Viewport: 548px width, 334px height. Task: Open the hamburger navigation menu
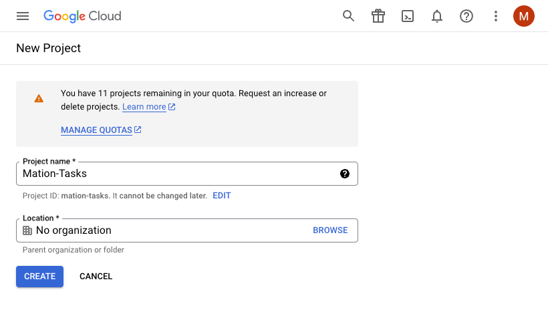coord(23,16)
